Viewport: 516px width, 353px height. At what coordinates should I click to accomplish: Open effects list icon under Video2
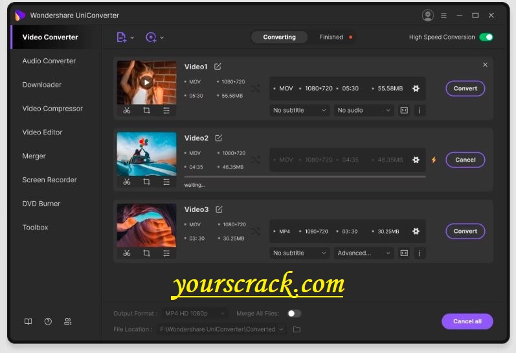(166, 182)
